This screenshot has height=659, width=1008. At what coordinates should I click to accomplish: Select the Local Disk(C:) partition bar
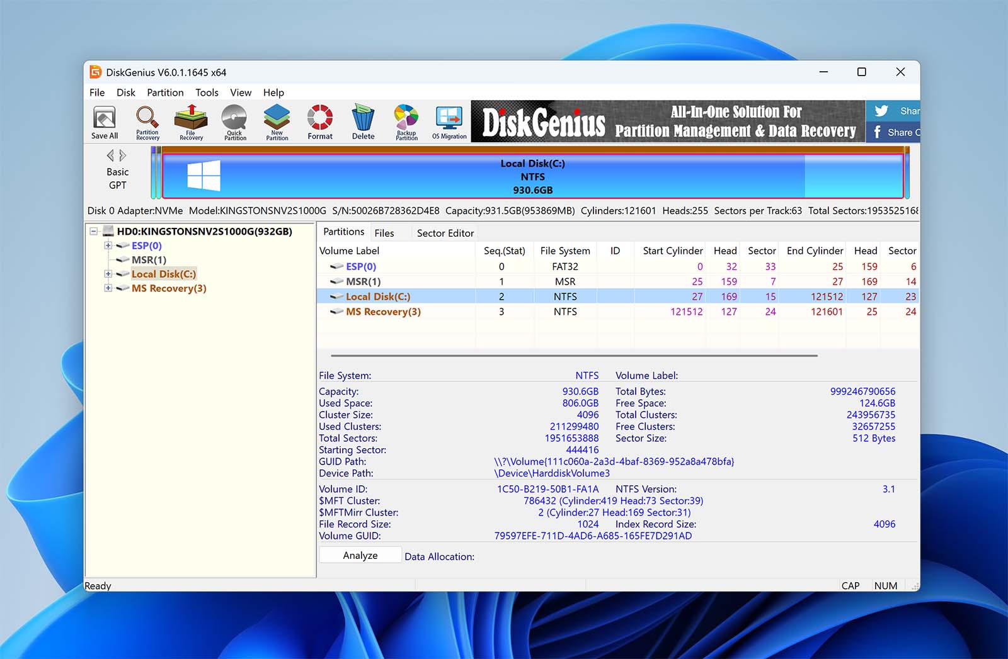[532, 177]
